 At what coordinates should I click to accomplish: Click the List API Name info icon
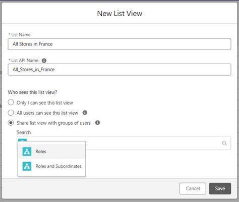point(44,60)
